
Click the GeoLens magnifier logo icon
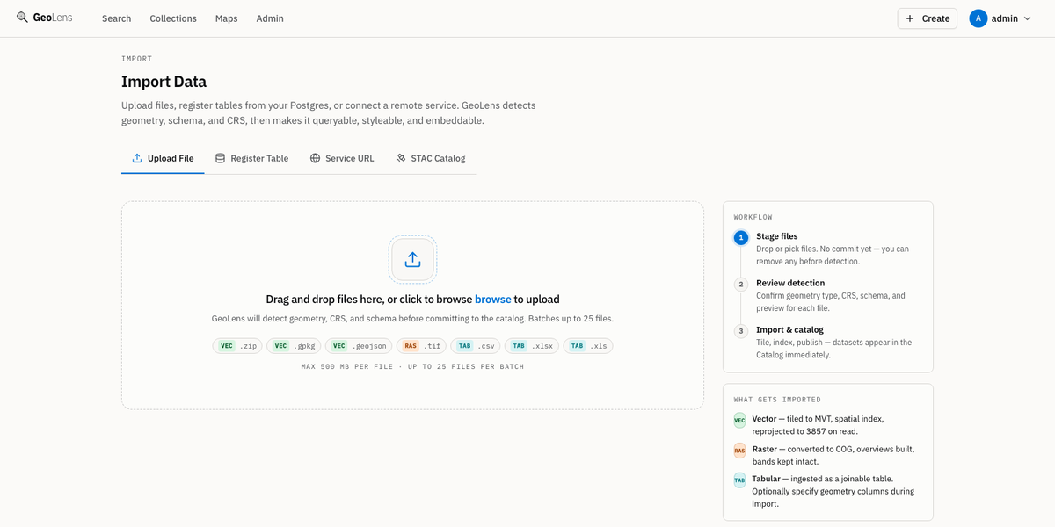click(x=22, y=17)
